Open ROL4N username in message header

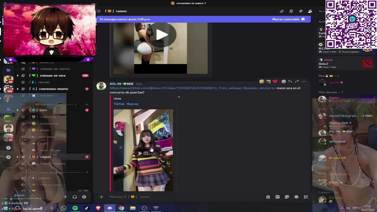pyautogui.click(x=115, y=84)
